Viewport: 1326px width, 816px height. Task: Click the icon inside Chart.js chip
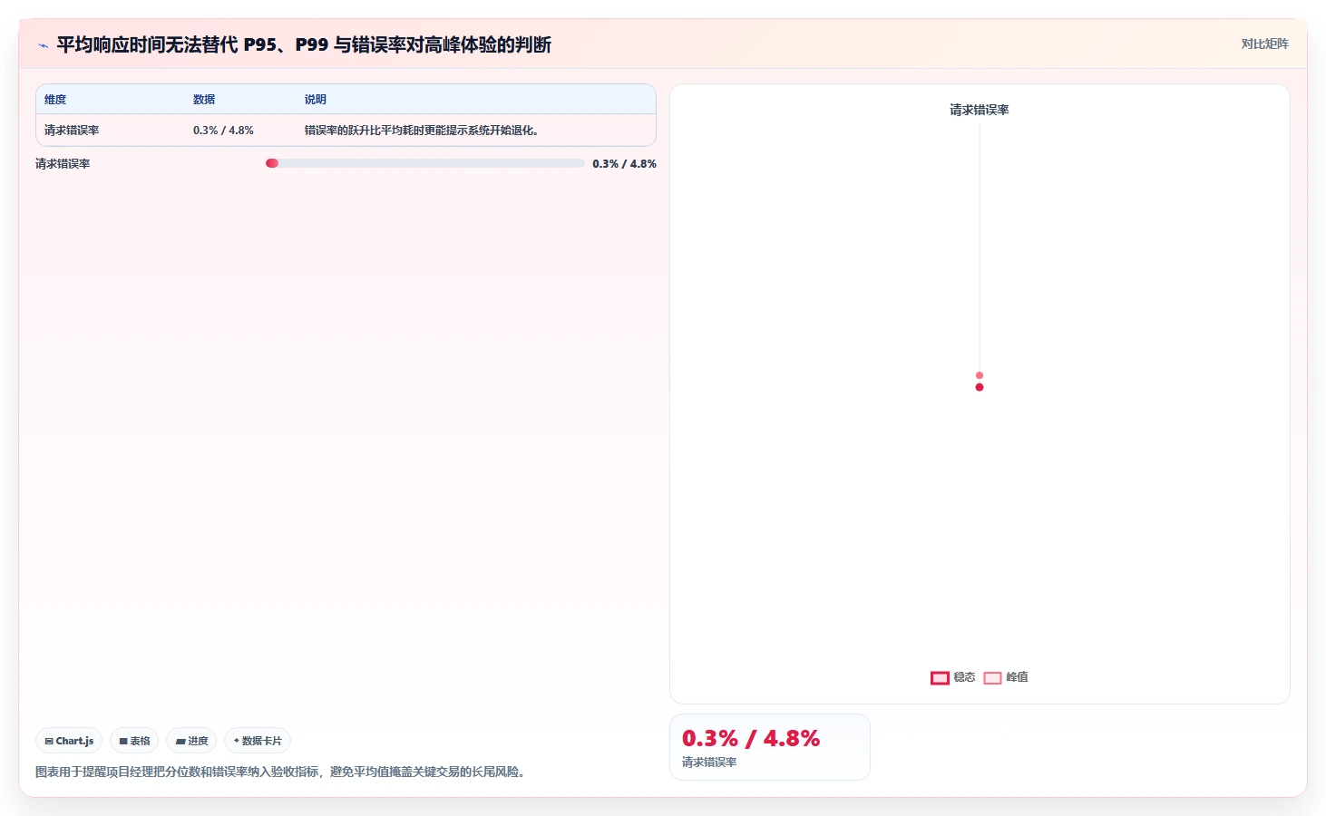[x=49, y=742]
